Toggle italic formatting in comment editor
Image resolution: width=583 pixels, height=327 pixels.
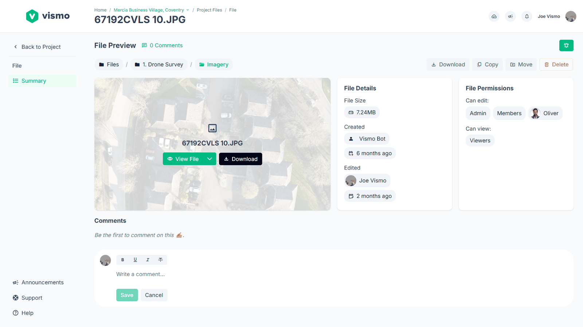tap(148, 260)
